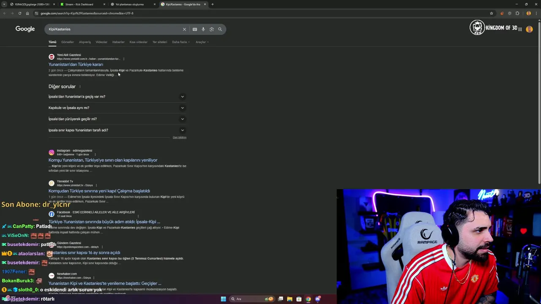Open Chrome profile avatar in toolbar

528,13
